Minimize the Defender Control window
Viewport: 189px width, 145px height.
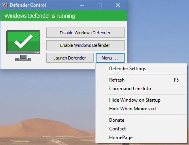[82, 5]
